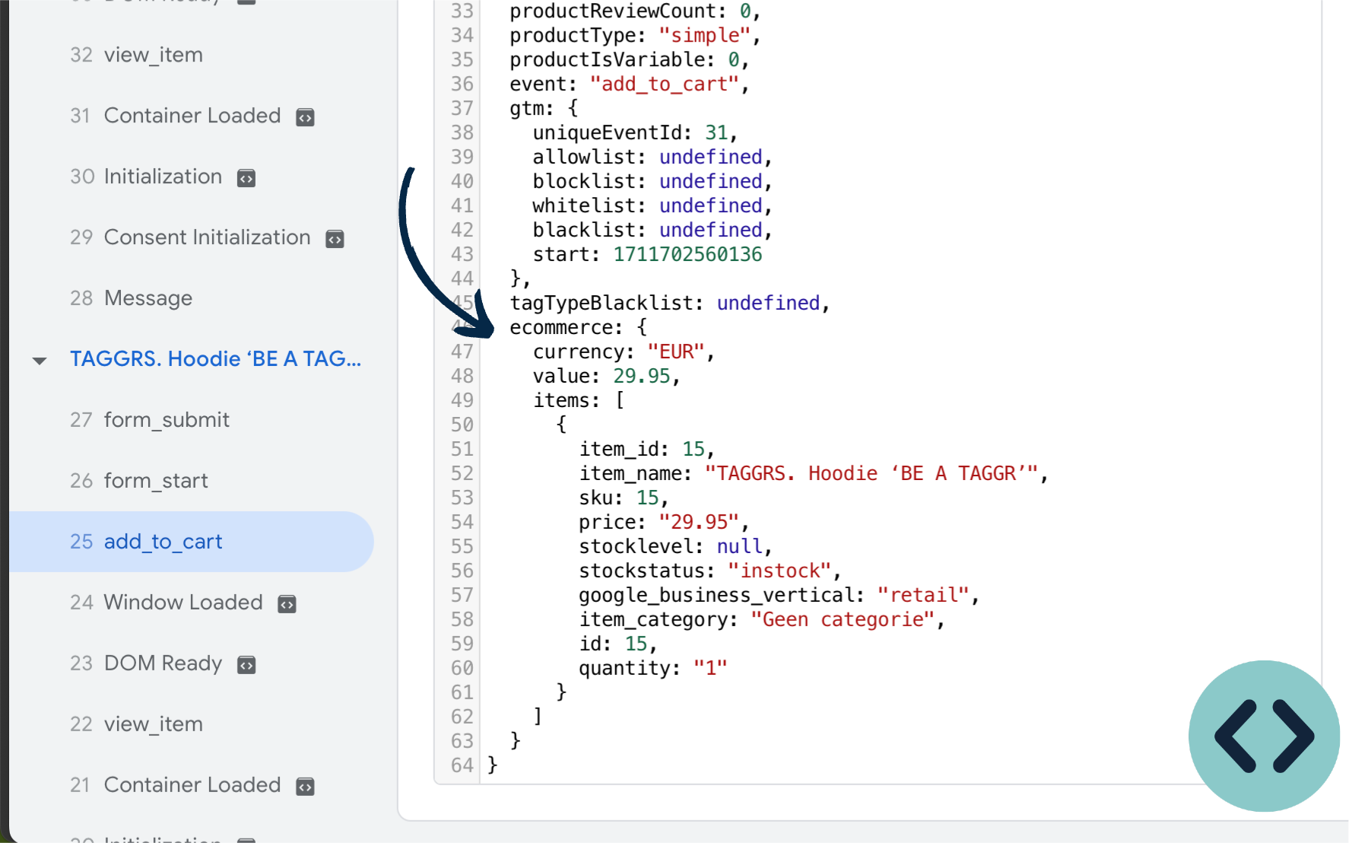This screenshot has width=1349, height=843.
Task: Click the code icon next to 30 Initialization
Action: [x=246, y=178]
